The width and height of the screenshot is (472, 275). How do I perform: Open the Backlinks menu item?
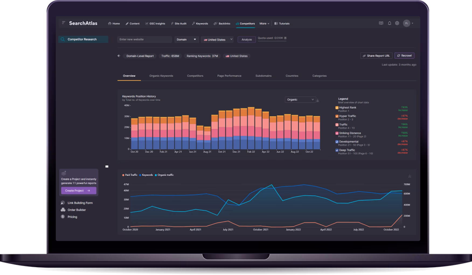pos(222,24)
